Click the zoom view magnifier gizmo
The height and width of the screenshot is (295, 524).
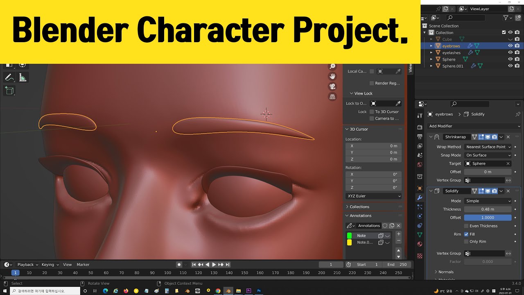click(x=332, y=66)
